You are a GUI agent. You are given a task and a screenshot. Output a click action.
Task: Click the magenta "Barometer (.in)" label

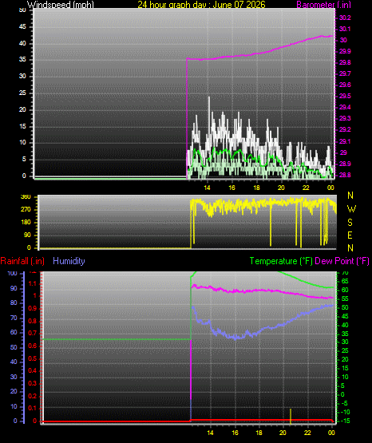click(323, 5)
